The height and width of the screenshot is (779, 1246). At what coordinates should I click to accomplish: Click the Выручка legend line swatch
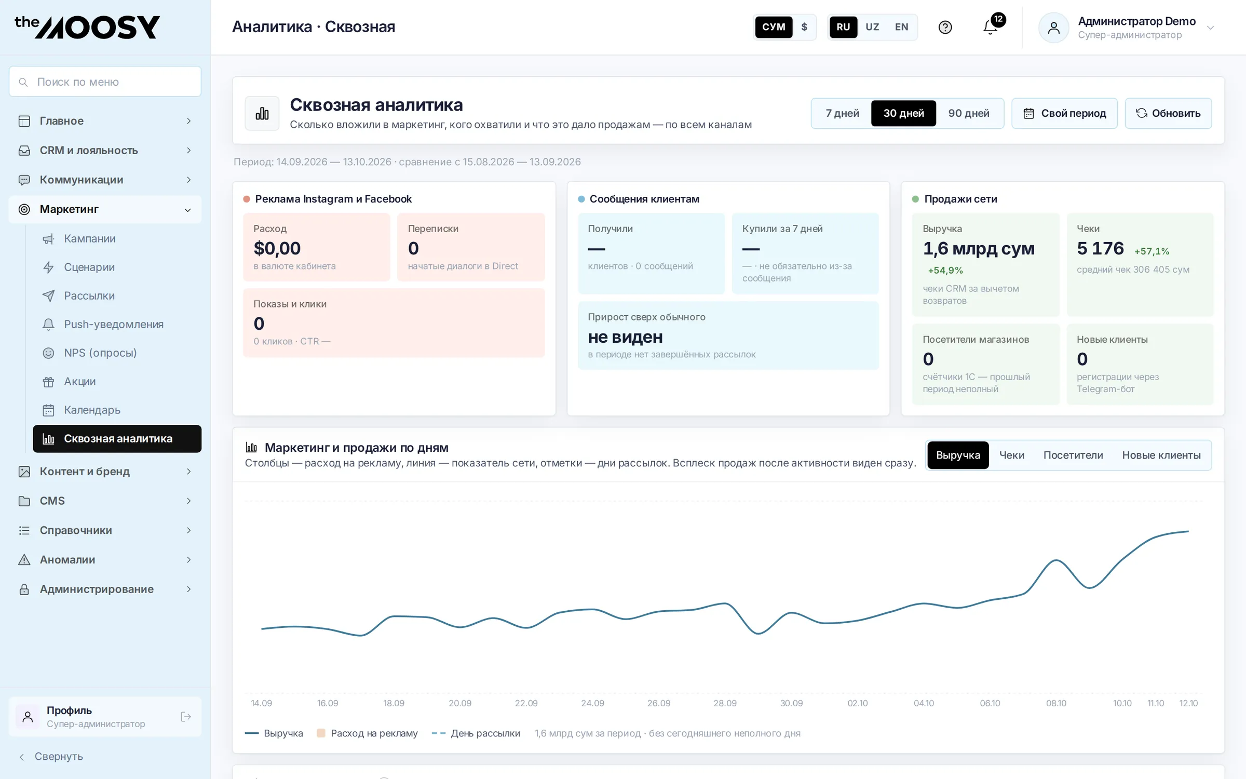coord(252,733)
